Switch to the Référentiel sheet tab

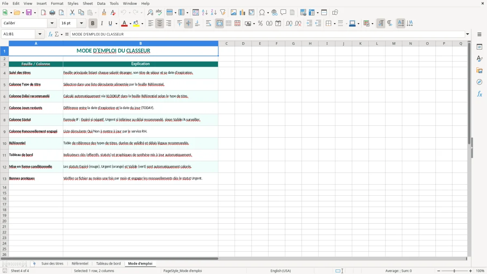(80, 263)
